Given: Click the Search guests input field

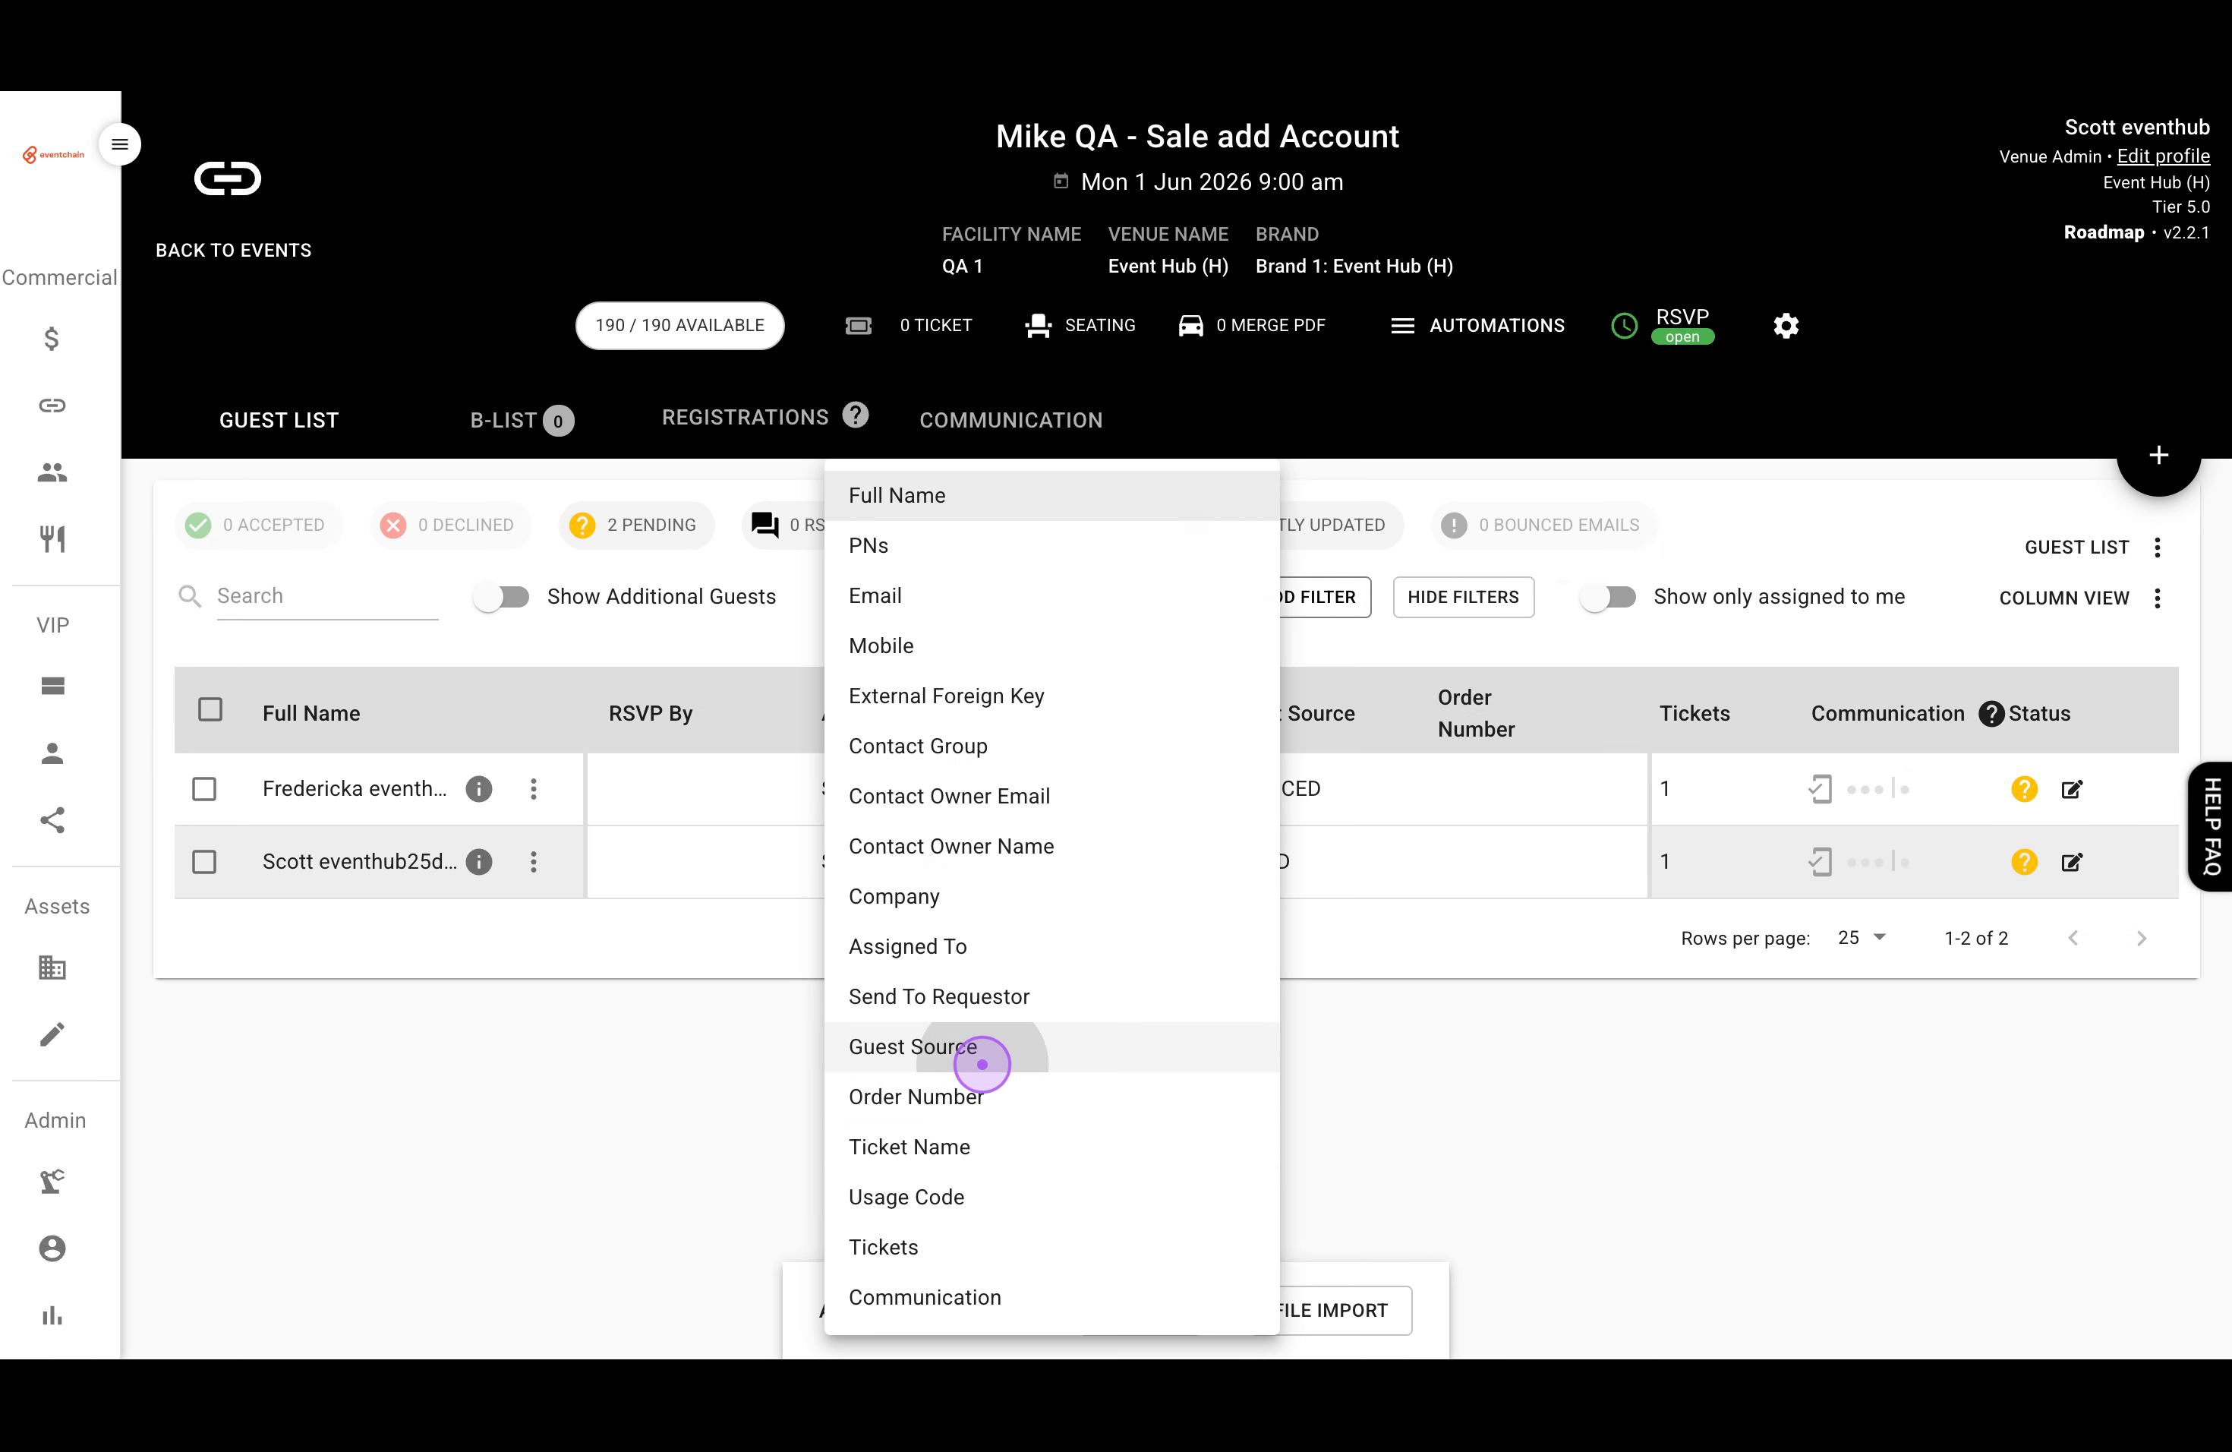Looking at the screenshot, I should 327,597.
